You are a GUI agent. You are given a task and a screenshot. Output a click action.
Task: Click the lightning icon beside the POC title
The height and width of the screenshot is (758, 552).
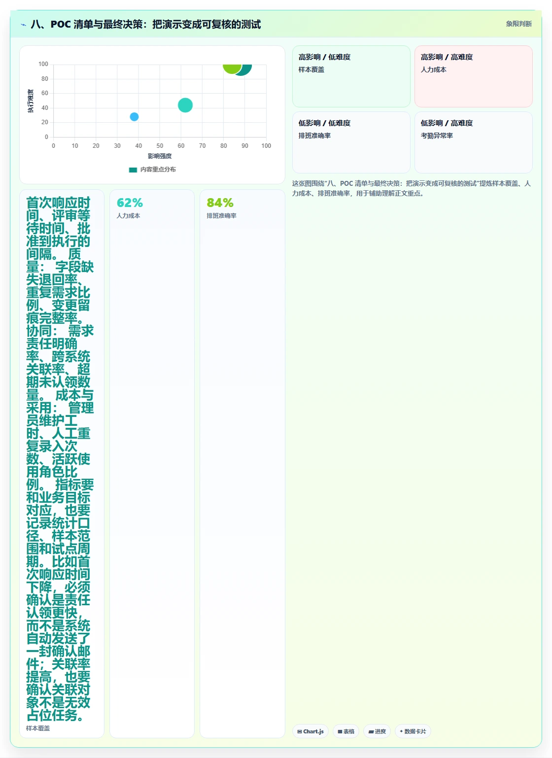(x=23, y=25)
